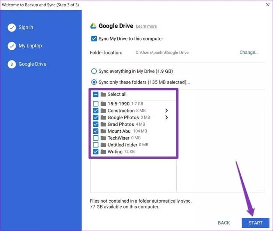Click the BACK button

click(x=224, y=223)
